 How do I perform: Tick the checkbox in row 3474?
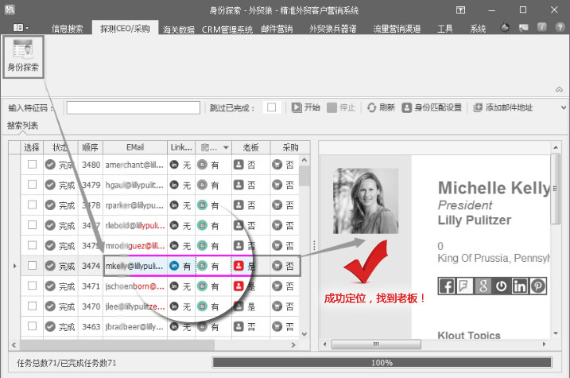pos(32,266)
